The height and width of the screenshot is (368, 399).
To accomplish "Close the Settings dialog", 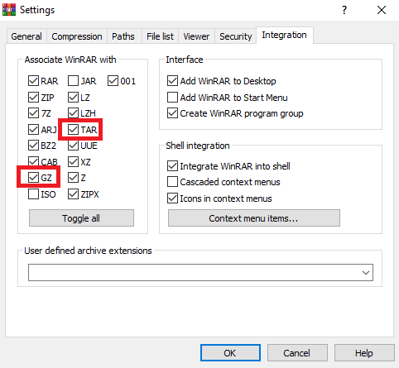I will tap(382, 10).
